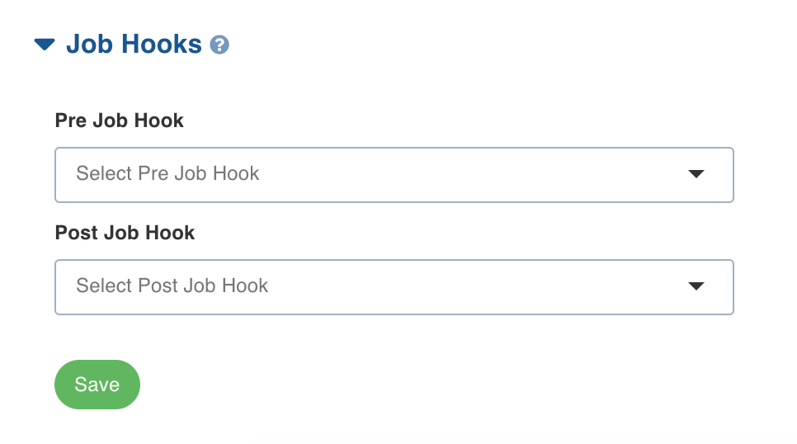Viewport: 797px width, 444px height.
Task: Toggle Job Hooks panel via blue disclosure arrow
Action: [x=45, y=45]
